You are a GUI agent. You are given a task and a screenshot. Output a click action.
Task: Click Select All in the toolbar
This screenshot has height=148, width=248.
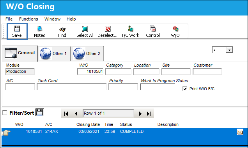[85, 31]
